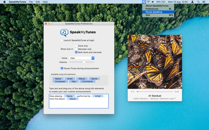
Task: Close the SpeakMyTunes Preferences window
Action: click(x=46, y=24)
